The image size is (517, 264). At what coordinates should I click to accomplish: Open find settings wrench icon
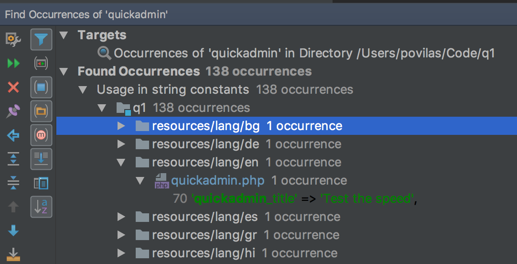(13, 39)
